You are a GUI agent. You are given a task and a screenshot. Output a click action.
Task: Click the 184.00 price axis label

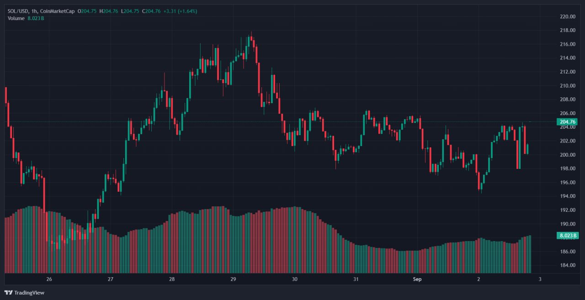pyautogui.click(x=567, y=265)
